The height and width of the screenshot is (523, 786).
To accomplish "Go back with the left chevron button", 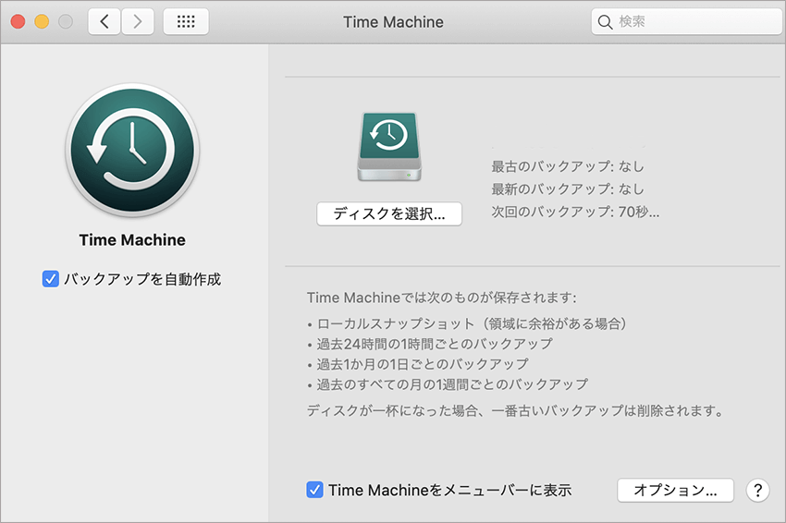I will [104, 21].
